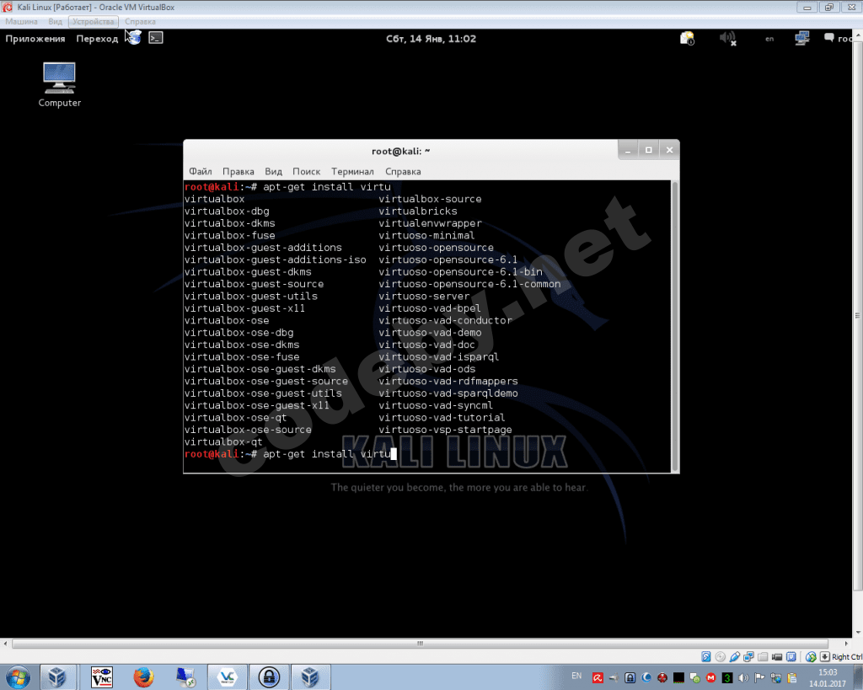Open the Computer desktop icon
The image size is (863, 690).
click(x=60, y=85)
